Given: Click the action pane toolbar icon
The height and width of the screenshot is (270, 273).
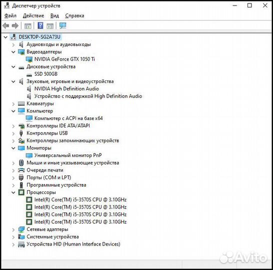Looking at the screenshot, I should click(50, 26).
